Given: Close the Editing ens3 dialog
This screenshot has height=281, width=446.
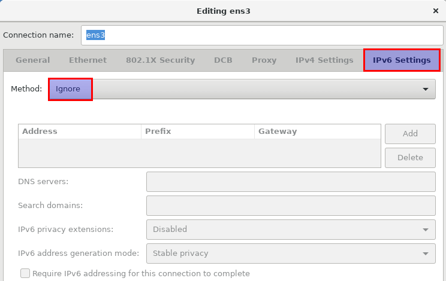Looking at the screenshot, I should point(435,11).
